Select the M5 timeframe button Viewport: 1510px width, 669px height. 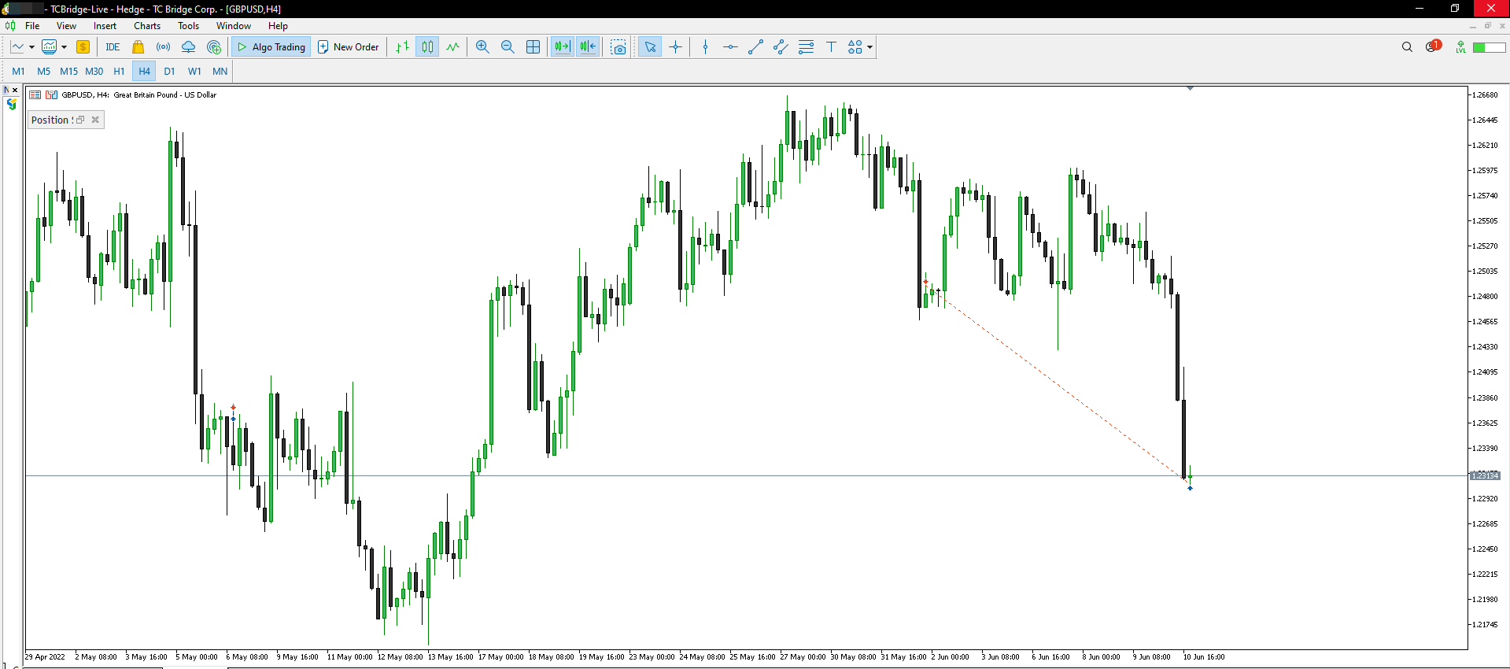click(43, 72)
